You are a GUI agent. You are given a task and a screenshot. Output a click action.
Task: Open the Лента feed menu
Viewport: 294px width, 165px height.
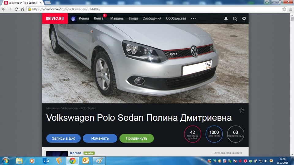click(98, 18)
